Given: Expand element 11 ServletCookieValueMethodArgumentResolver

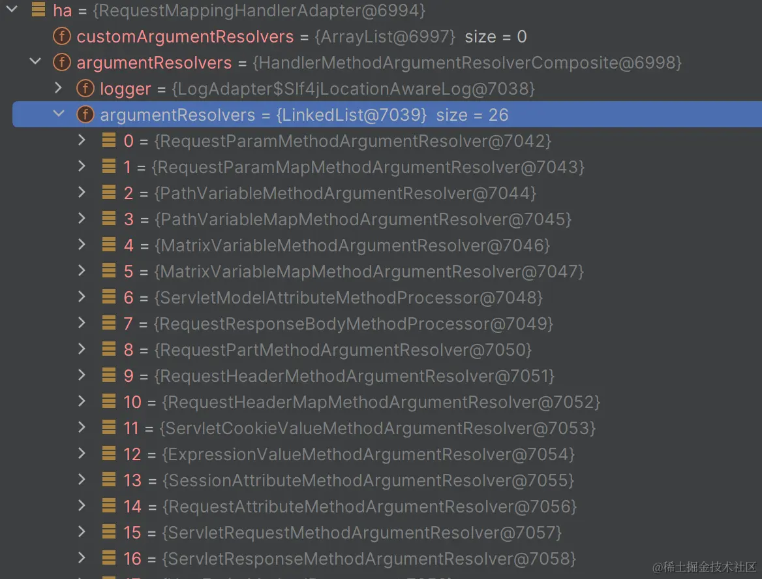Looking at the screenshot, I should 82,428.
